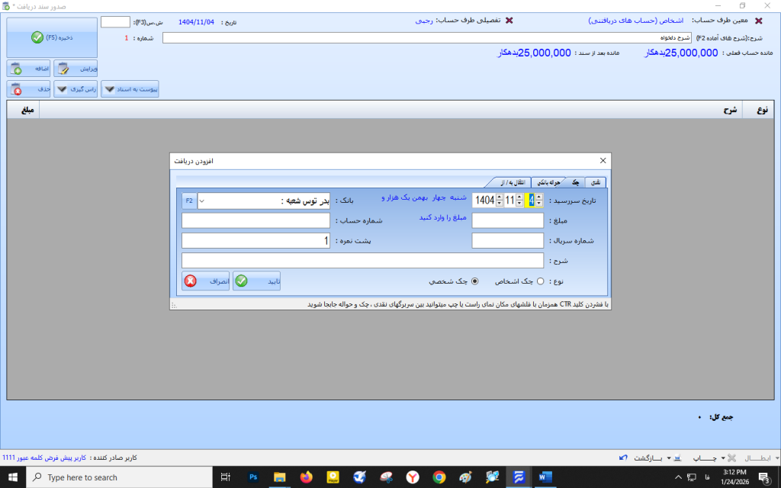Clear the معین طرف حساب with X icon
The width and height of the screenshot is (781, 488).
pyautogui.click(x=757, y=21)
